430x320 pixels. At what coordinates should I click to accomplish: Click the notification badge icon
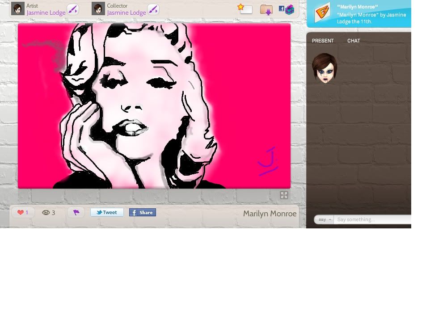[322, 12]
